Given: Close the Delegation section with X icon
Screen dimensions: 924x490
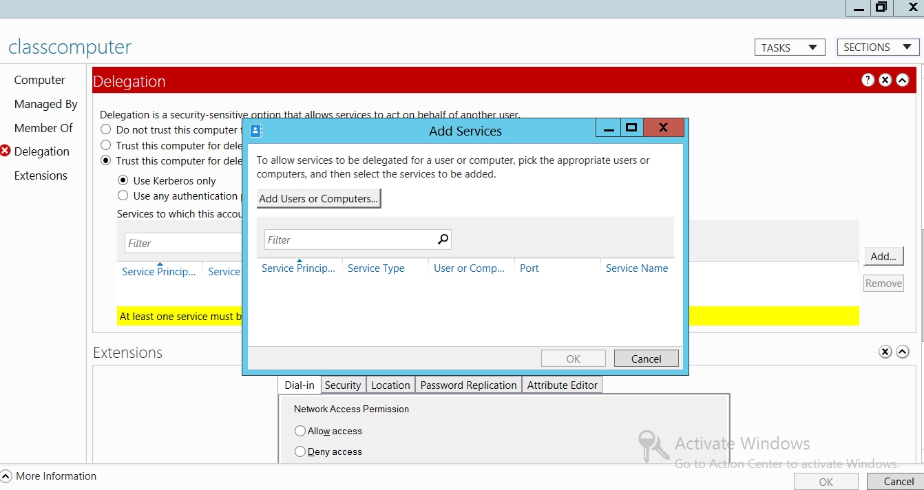Looking at the screenshot, I should point(885,81).
